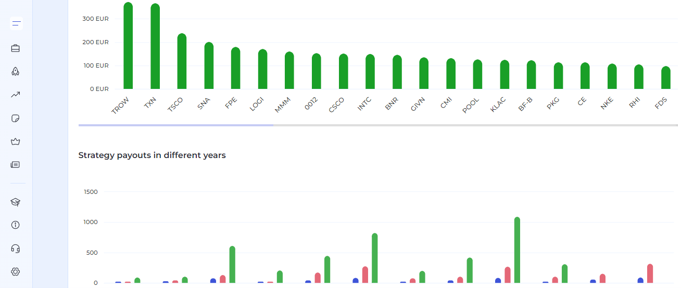Image resolution: width=681 pixels, height=288 pixels.
Task: Click the TROW bar in dividend chart
Action: point(128,46)
